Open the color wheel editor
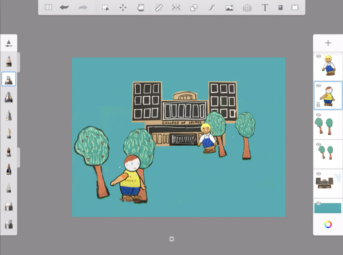Screen dimensions: 343x255 click(x=328, y=224)
